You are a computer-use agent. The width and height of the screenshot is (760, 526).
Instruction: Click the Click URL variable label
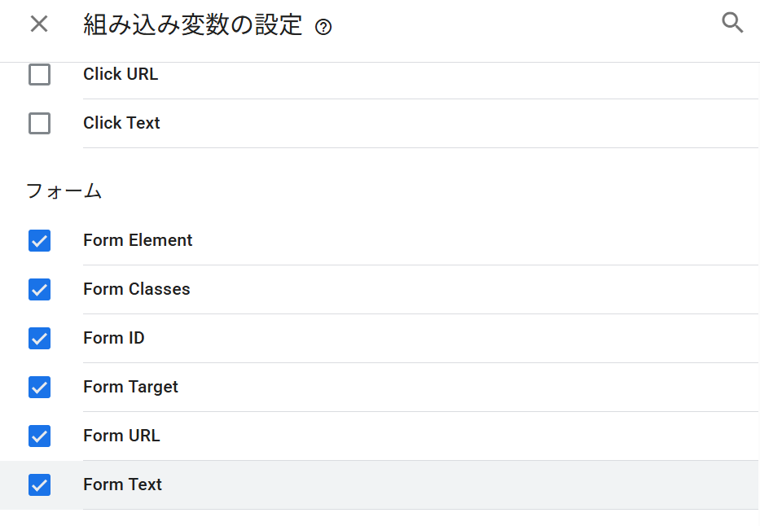[x=121, y=74]
